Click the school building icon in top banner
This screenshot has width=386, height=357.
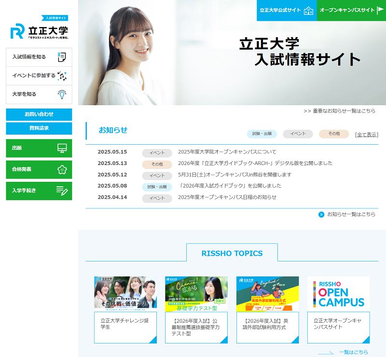click(x=308, y=11)
